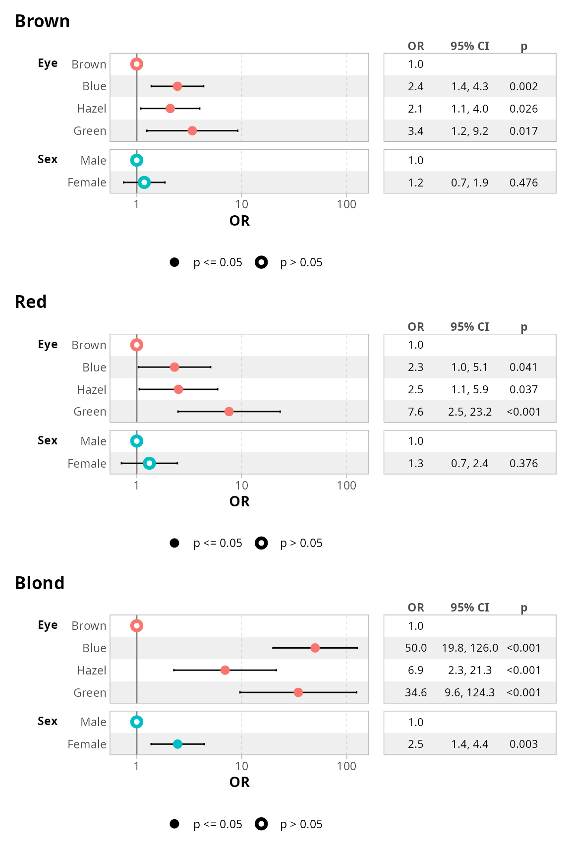
Task: Click the "Red" section heading
Action: [x=31, y=302]
